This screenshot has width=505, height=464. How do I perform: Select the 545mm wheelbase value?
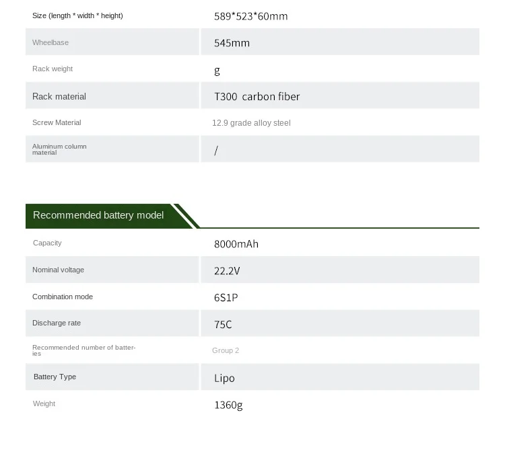tap(232, 43)
